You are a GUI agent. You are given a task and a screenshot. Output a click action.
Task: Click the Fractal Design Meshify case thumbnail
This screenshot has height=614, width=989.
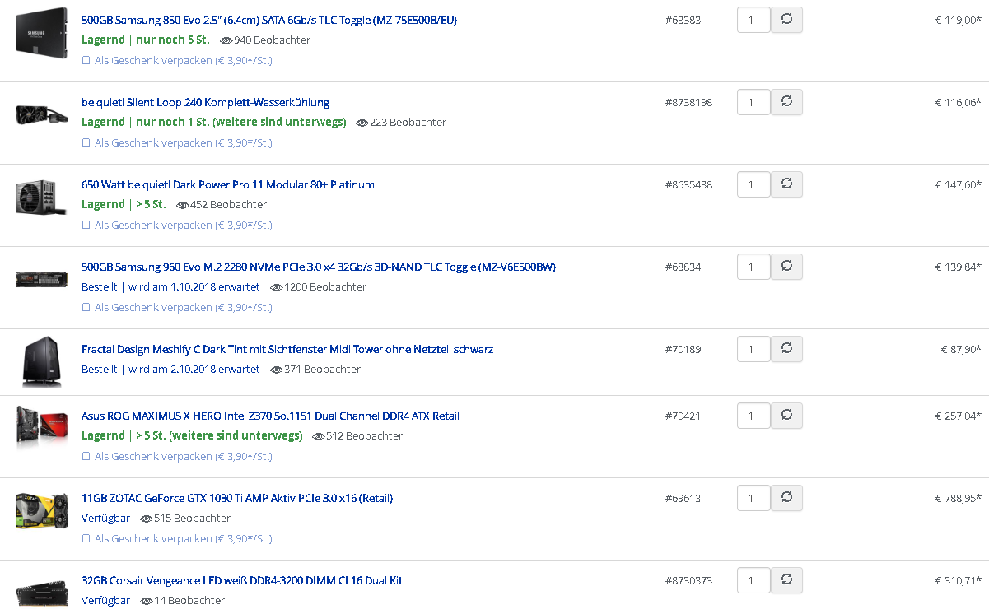coord(41,362)
